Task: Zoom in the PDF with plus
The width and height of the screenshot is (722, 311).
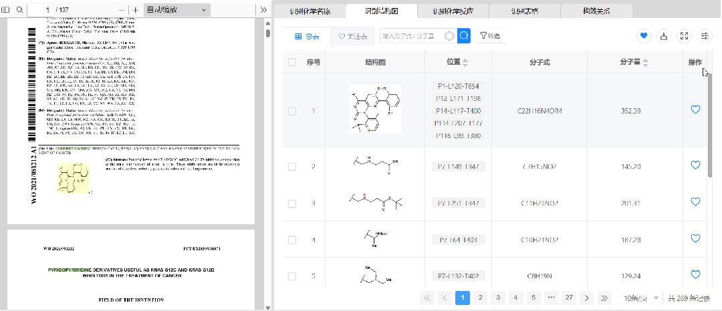Action: pyautogui.click(x=135, y=10)
